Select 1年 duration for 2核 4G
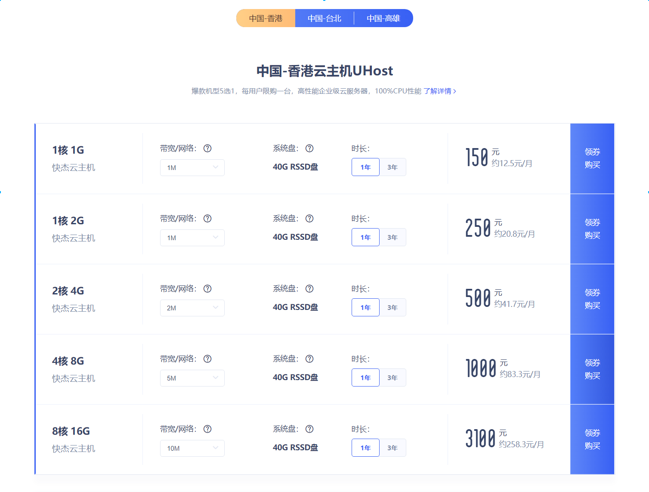 pos(365,307)
